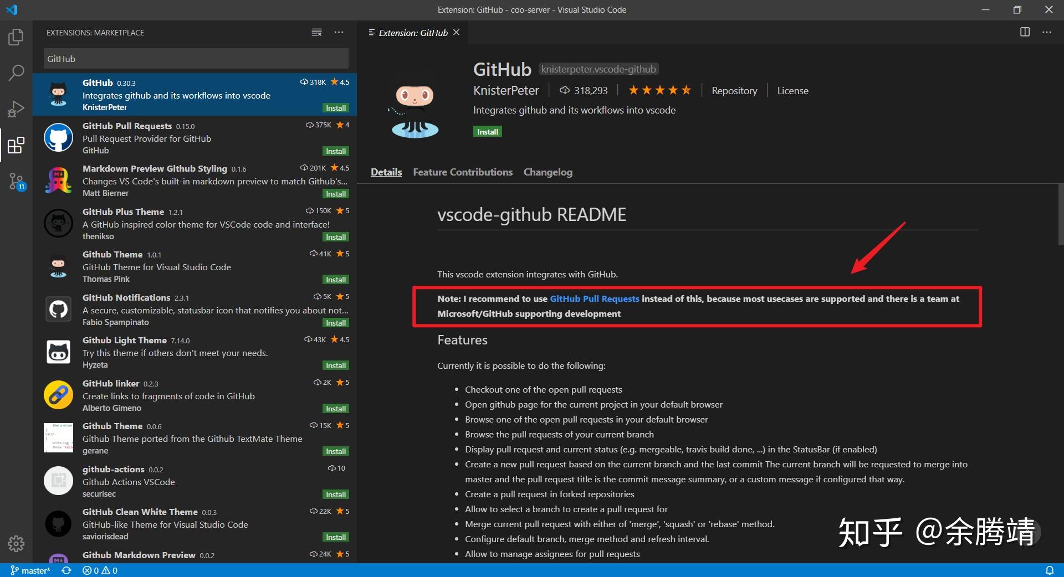The height and width of the screenshot is (577, 1064).
Task: Split the editor using the split icon
Action: point(1025,32)
